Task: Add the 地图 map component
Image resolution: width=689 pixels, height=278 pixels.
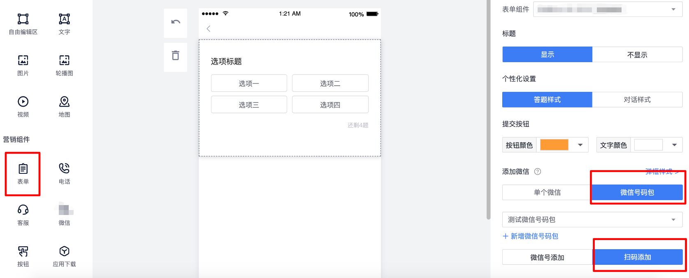Action: [x=64, y=106]
